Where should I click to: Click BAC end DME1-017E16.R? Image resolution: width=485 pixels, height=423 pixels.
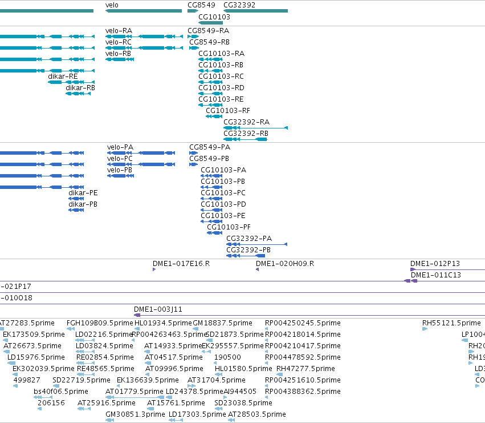pyautogui.click(x=181, y=264)
